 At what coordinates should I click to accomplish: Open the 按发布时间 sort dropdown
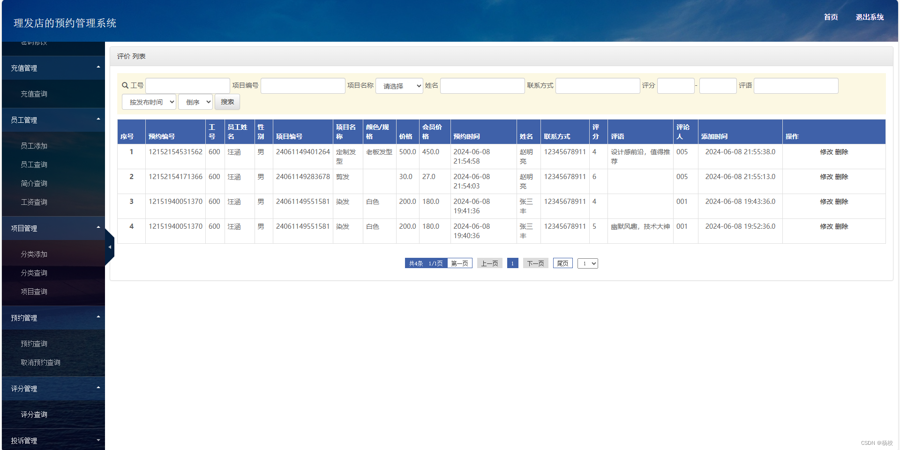[x=149, y=102]
